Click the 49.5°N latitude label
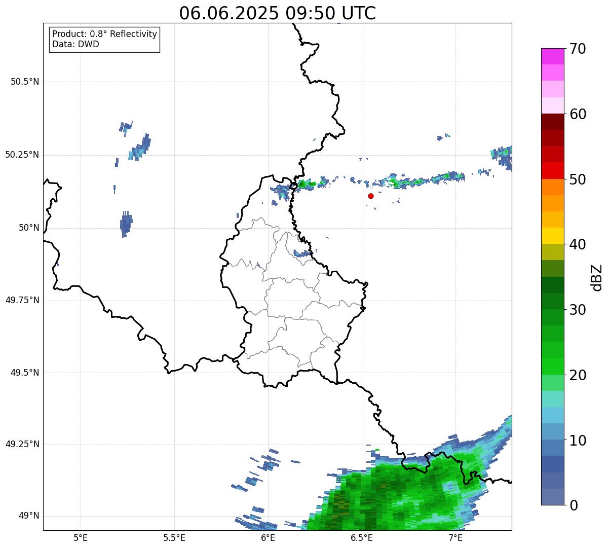609x548 pixels. [x=25, y=373]
